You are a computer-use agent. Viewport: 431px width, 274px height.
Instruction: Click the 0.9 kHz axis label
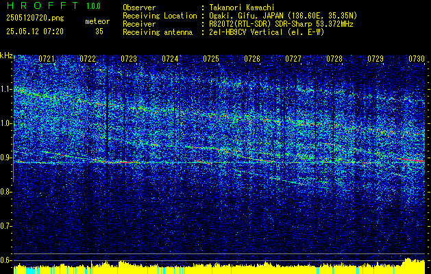coord(4,158)
